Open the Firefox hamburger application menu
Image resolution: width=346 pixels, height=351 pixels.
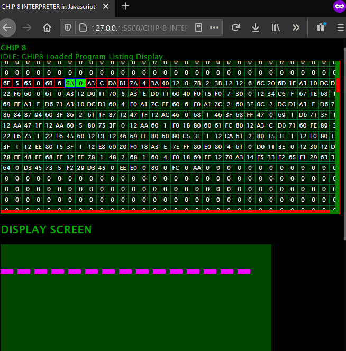coord(340,28)
